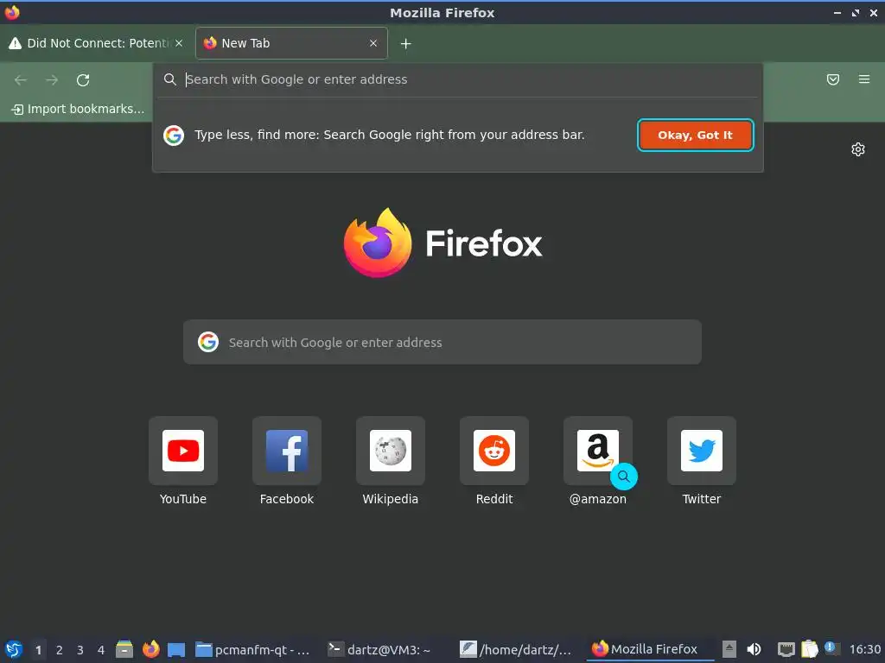Open the Twitter shortcut tile

coord(702,451)
